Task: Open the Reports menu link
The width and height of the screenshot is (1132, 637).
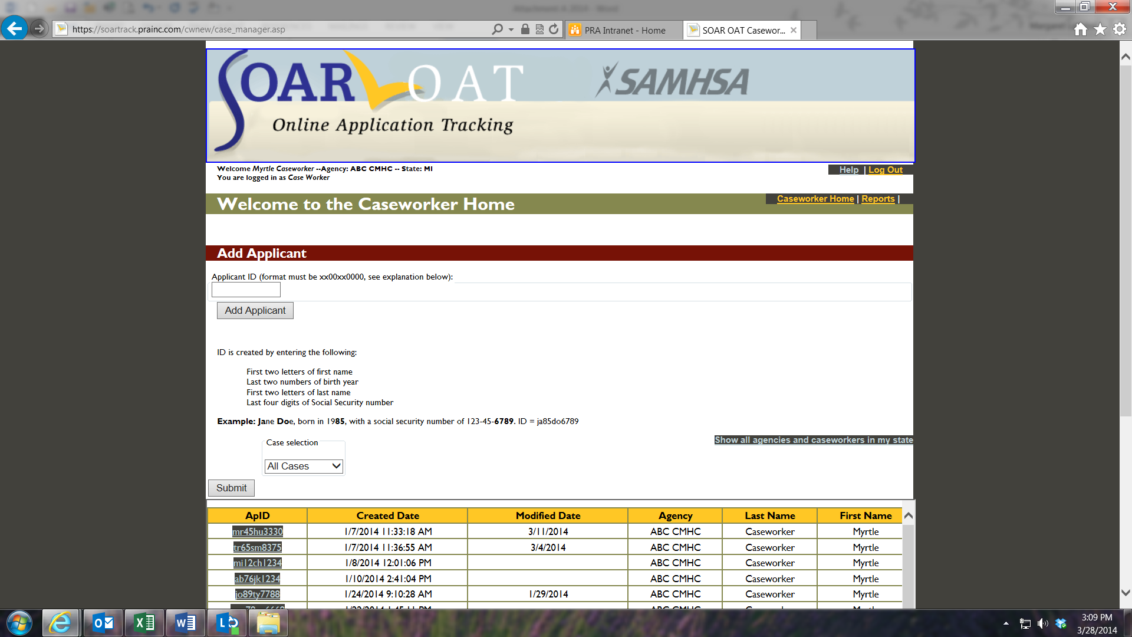Action: click(x=877, y=199)
